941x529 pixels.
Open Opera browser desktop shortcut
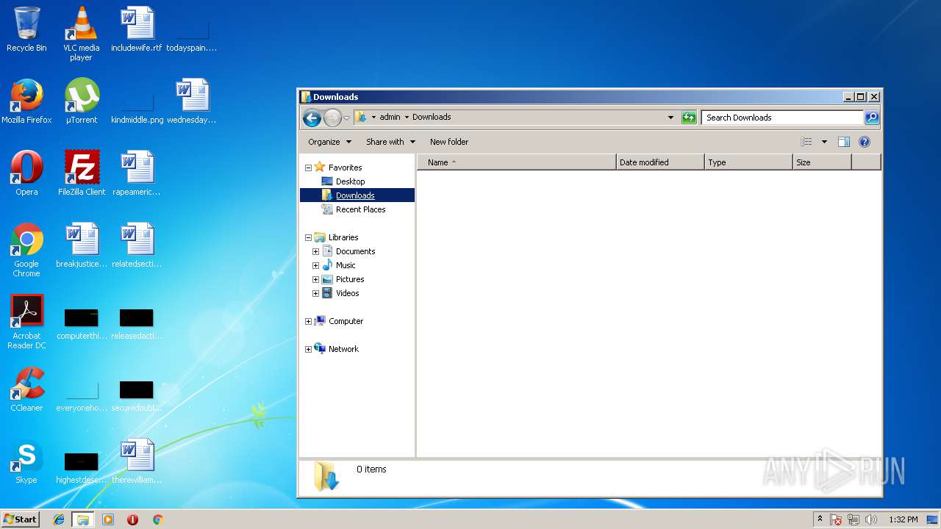pos(26,173)
